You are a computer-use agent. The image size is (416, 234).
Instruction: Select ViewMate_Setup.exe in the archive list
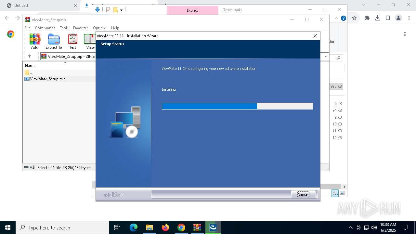click(48, 79)
